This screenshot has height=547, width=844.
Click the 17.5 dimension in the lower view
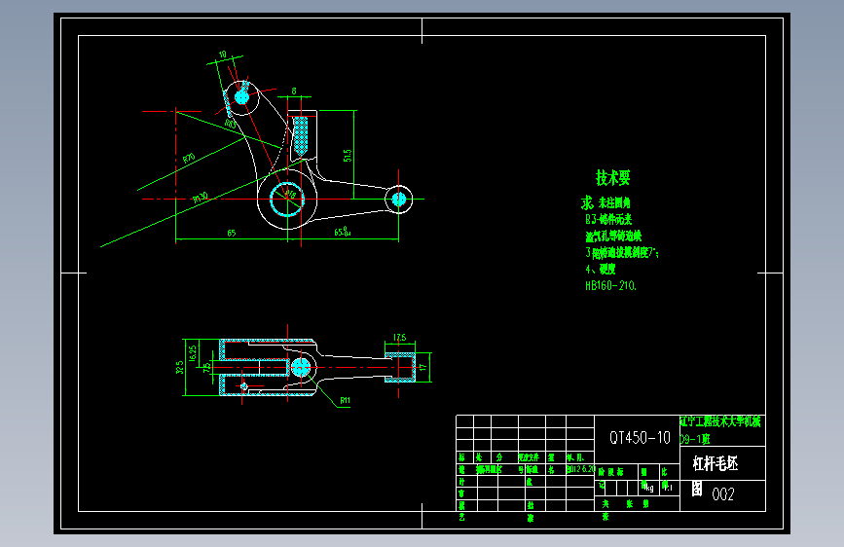[399, 338]
